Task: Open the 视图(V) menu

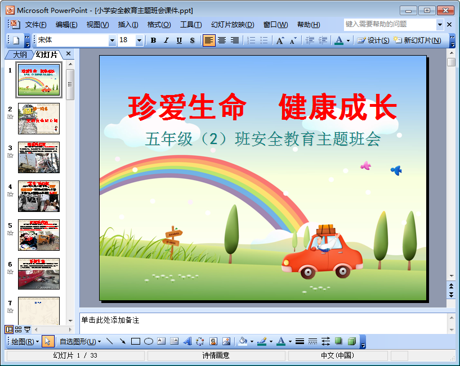Action: [98, 25]
